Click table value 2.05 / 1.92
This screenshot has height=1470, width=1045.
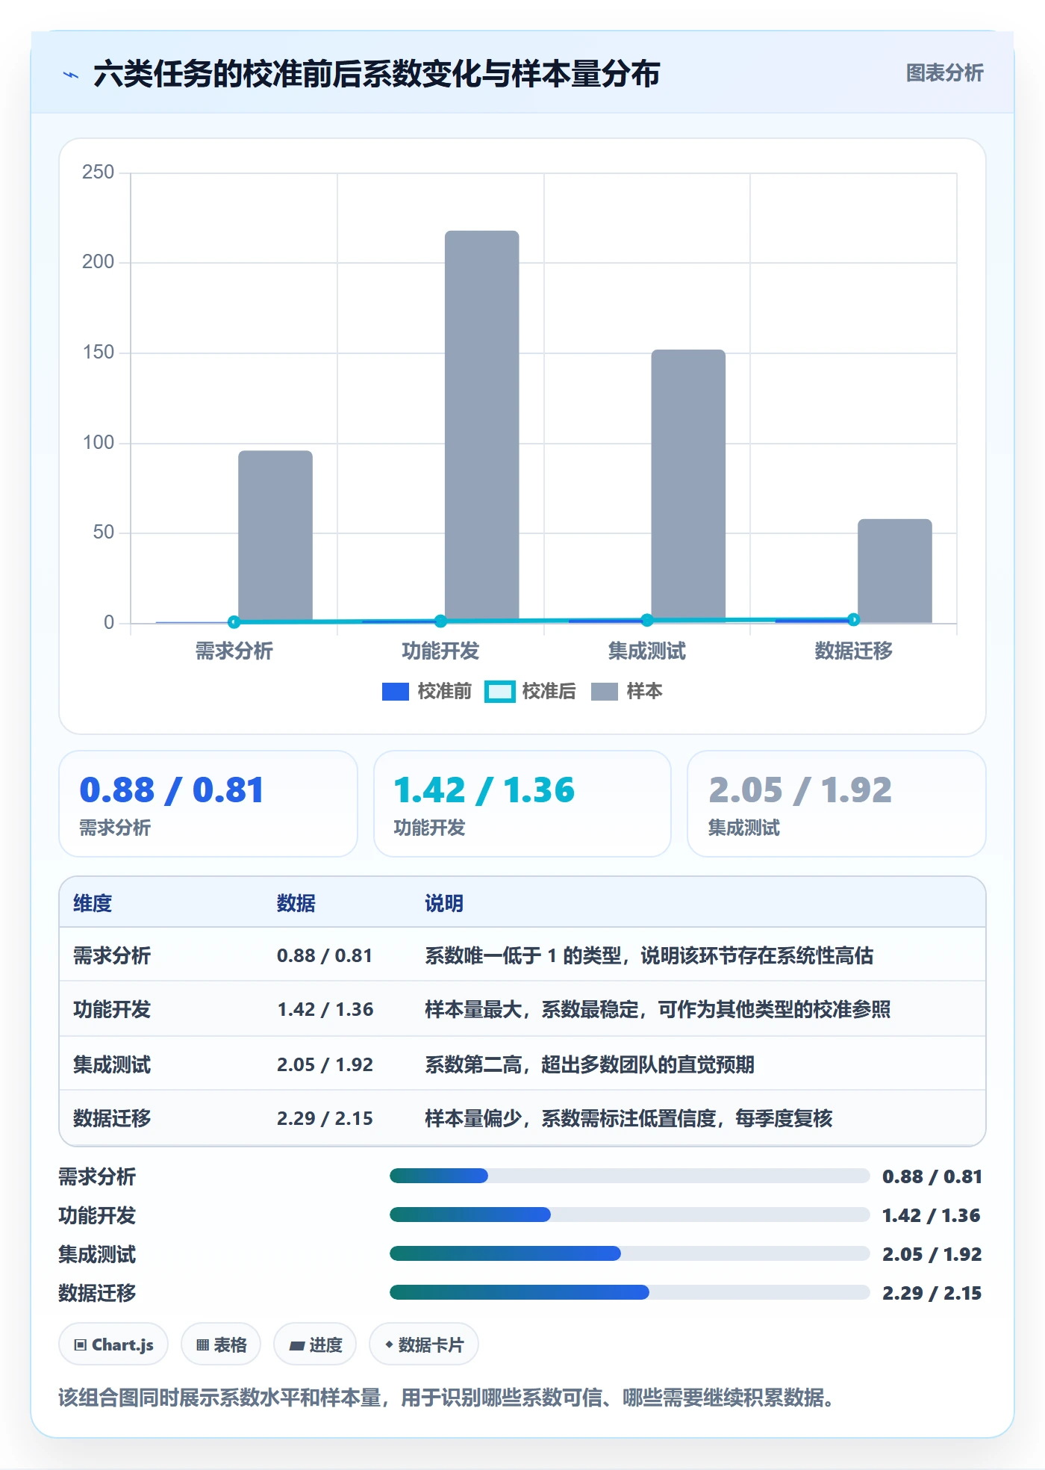tap(325, 1064)
